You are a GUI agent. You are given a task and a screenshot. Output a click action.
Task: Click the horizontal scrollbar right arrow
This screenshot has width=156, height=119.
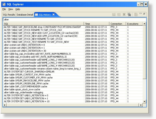click(x=141, y=105)
